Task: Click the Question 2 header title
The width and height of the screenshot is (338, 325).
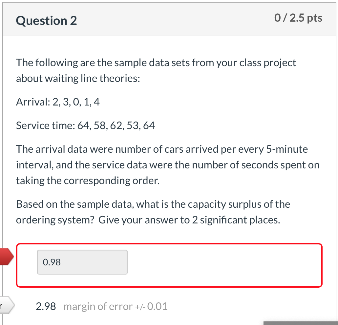Action: 46,20
